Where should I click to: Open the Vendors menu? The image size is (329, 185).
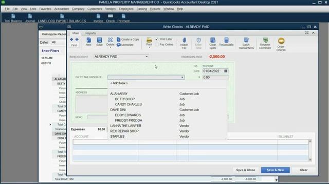pos(110,9)
